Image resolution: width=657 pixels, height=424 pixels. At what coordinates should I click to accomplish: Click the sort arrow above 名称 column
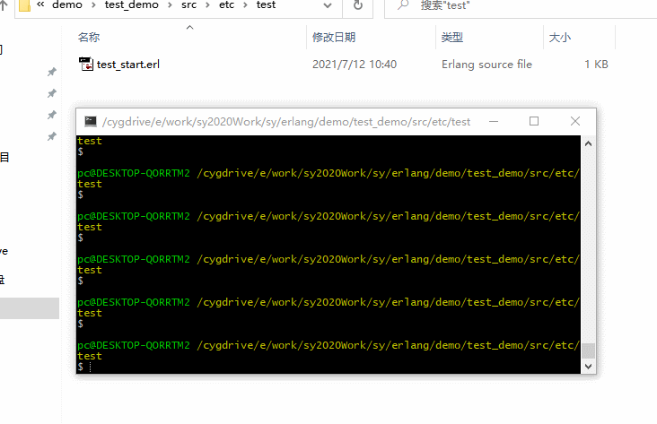(189, 27)
